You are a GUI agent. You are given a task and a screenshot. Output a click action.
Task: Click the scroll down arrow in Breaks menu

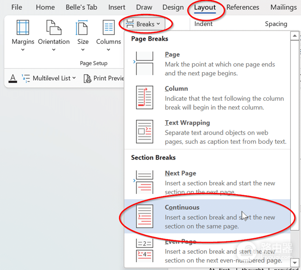[x=295, y=263]
